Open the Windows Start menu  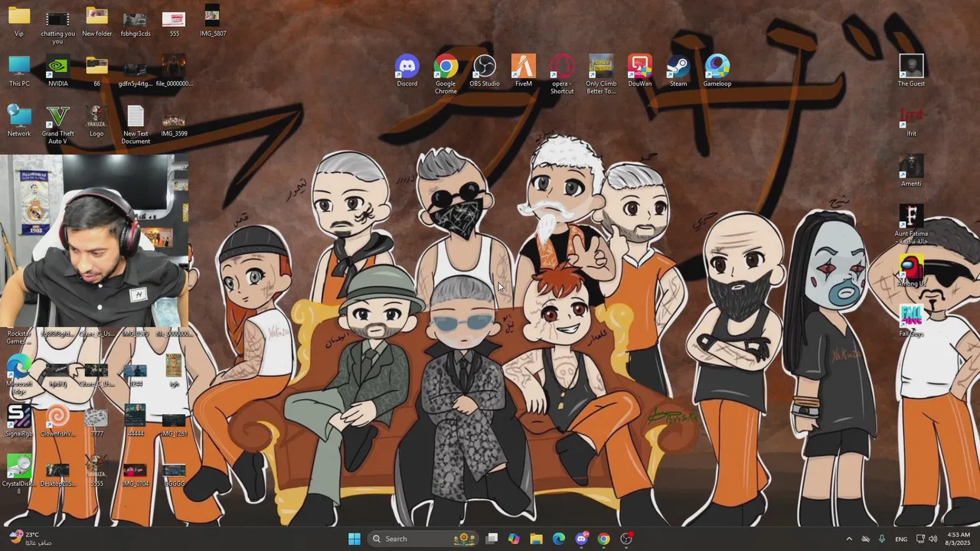354,539
